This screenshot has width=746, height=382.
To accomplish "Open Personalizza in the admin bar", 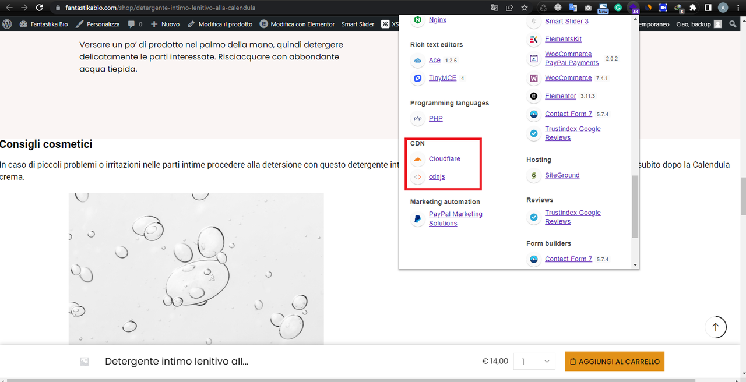I will 98,24.
